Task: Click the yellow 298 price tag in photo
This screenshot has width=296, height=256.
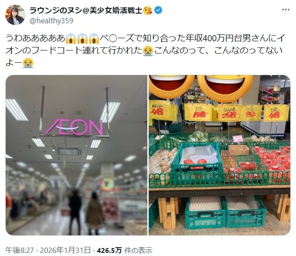Action: tap(229, 113)
